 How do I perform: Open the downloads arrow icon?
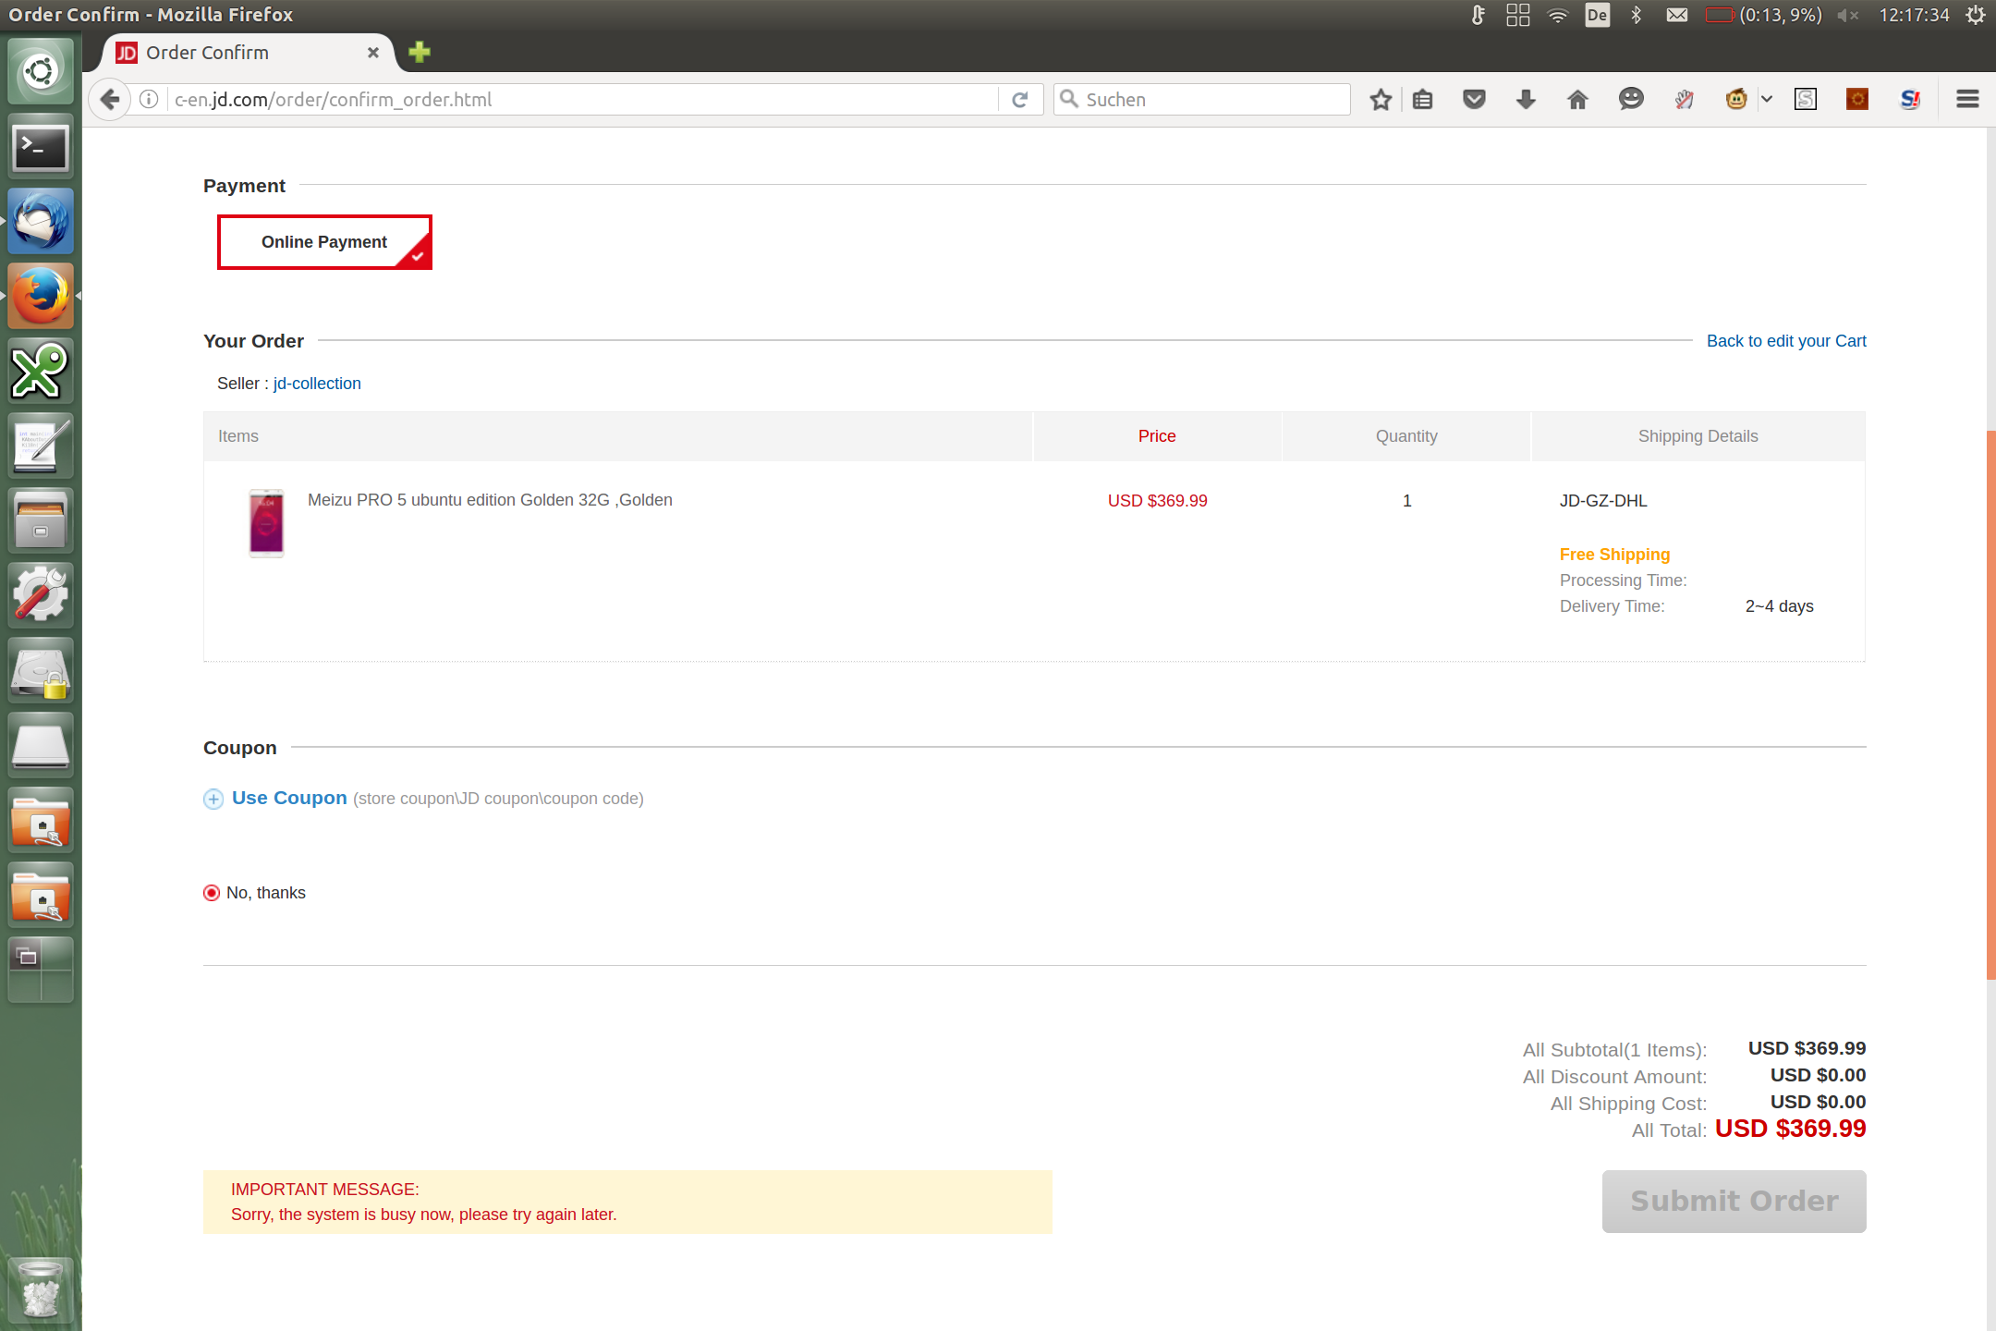pos(1526,100)
